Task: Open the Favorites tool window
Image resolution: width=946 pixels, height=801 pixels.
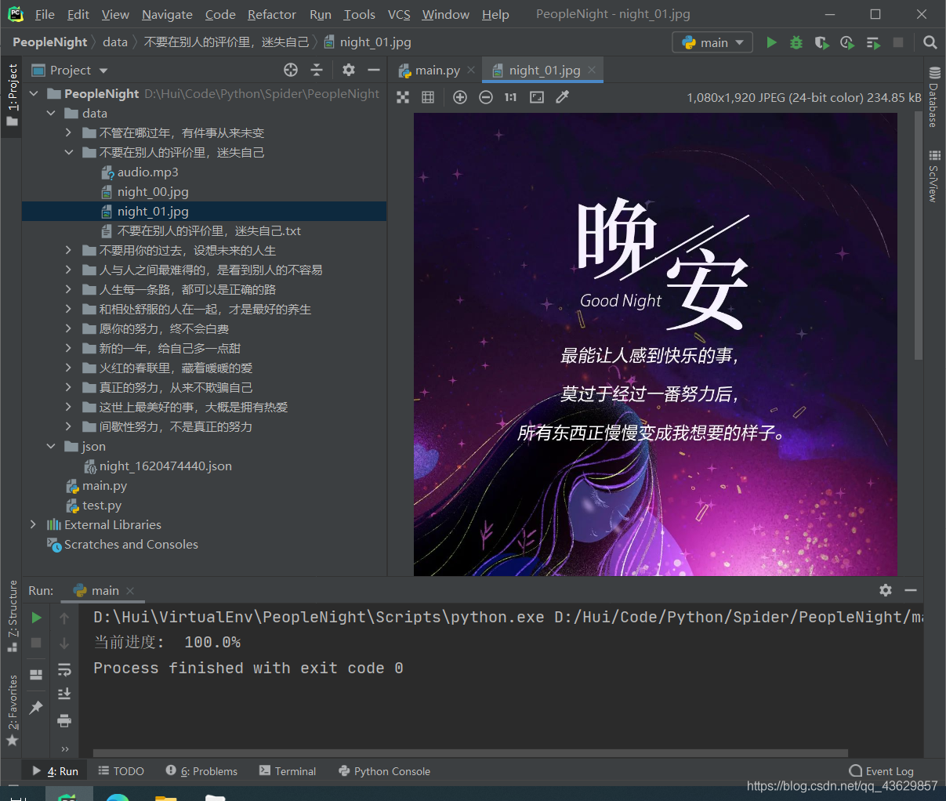Action: coord(12,711)
